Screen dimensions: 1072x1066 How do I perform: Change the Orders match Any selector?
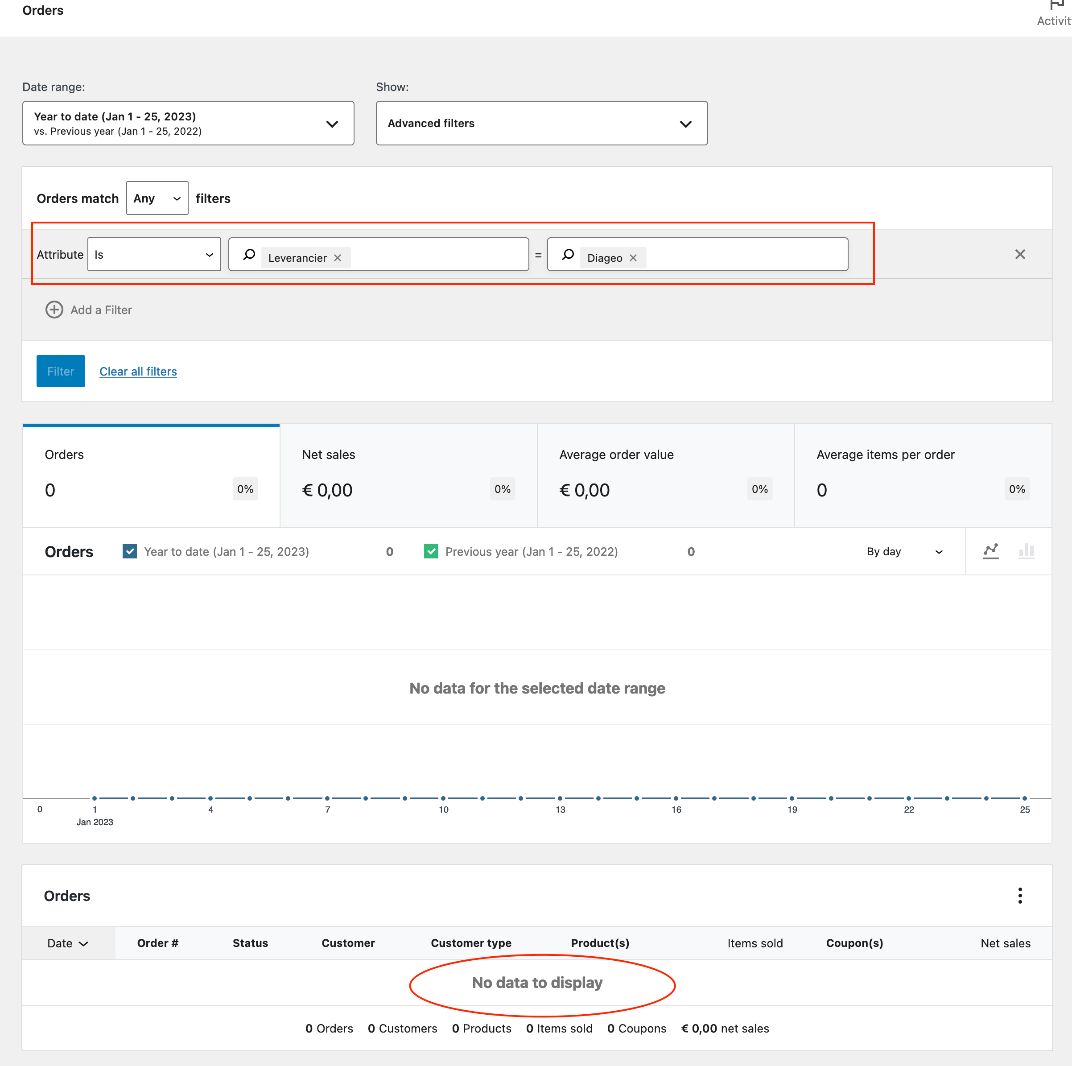[157, 198]
